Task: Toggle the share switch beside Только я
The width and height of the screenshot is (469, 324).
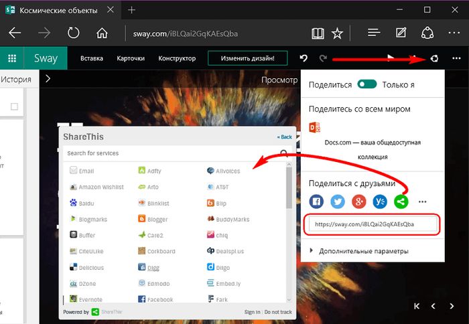Action: tap(367, 85)
